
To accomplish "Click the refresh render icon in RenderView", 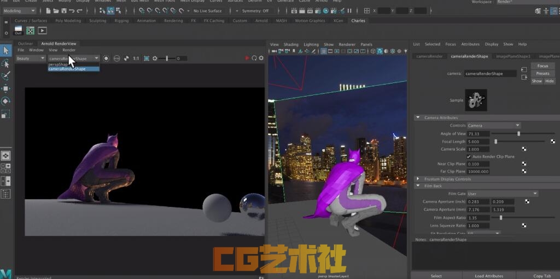I will 254,58.
